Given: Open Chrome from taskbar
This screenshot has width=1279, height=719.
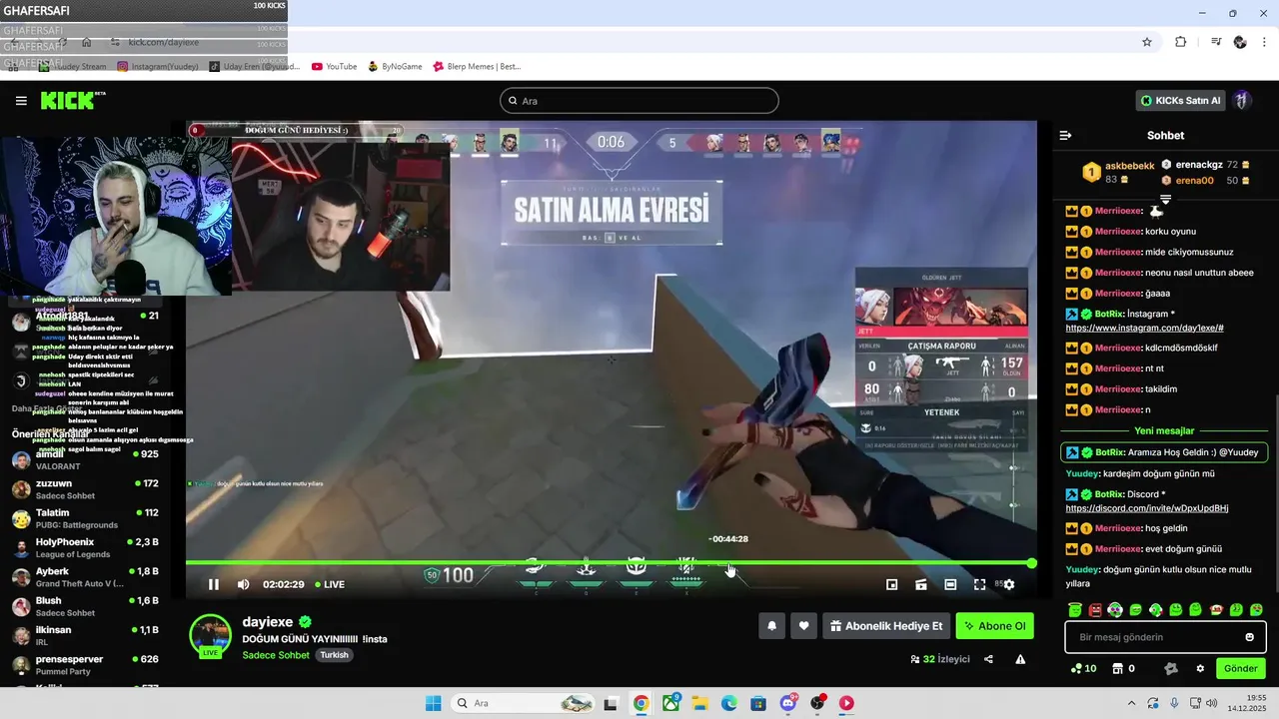Looking at the screenshot, I should [x=640, y=703].
